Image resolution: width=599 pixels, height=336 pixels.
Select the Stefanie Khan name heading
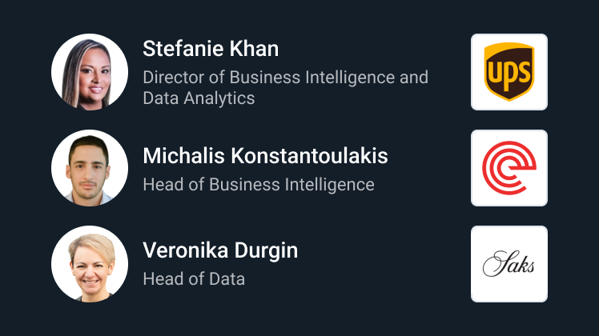(x=211, y=49)
